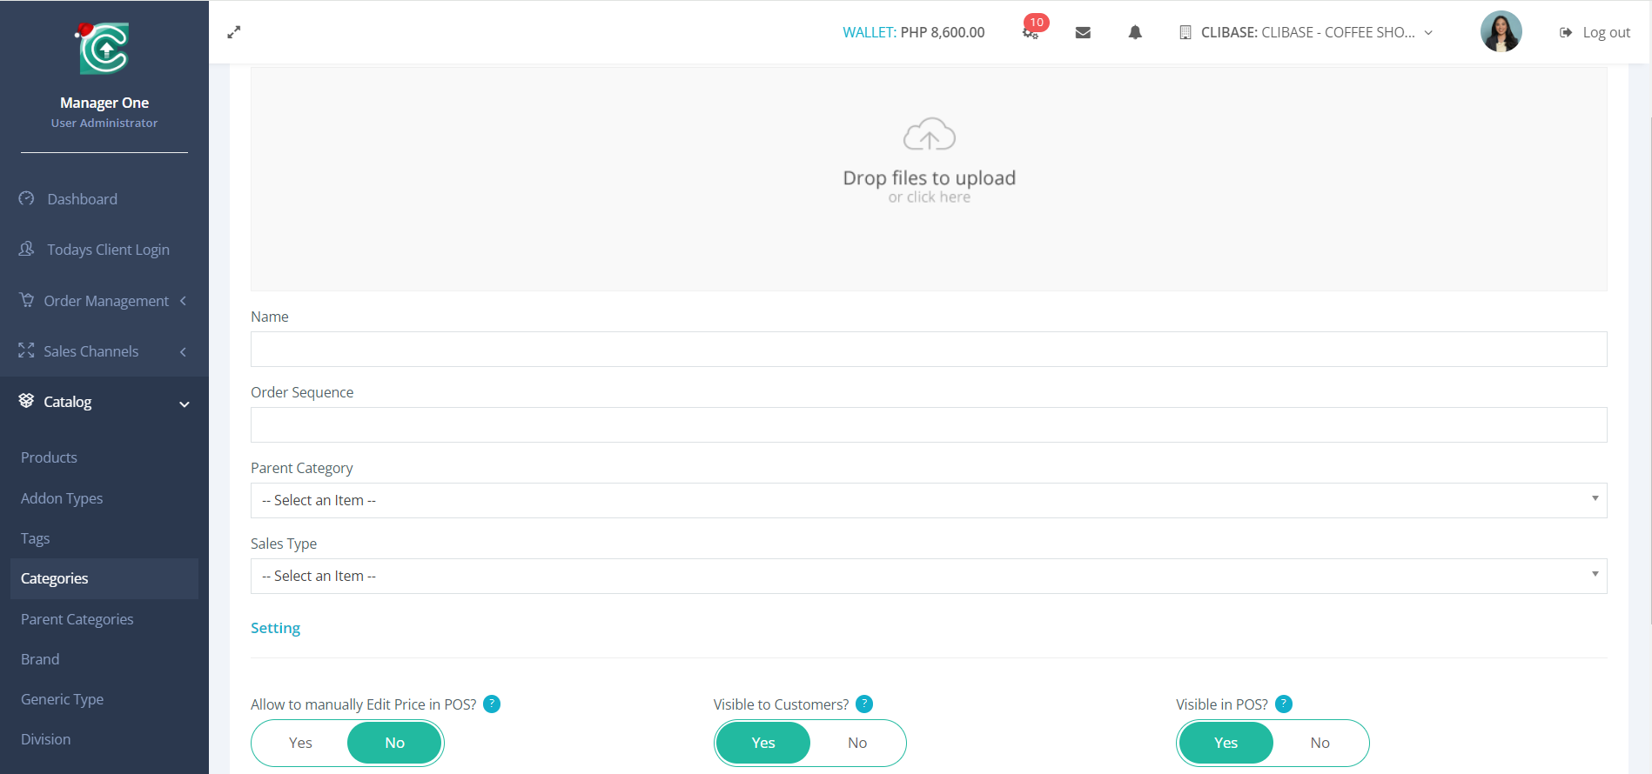Open the Parent Category dropdown
Screen dimensions: 1652x774
pyautogui.click(x=928, y=501)
